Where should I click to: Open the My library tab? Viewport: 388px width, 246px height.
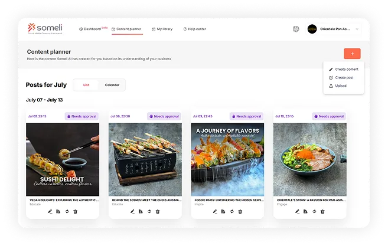tap(162, 29)
